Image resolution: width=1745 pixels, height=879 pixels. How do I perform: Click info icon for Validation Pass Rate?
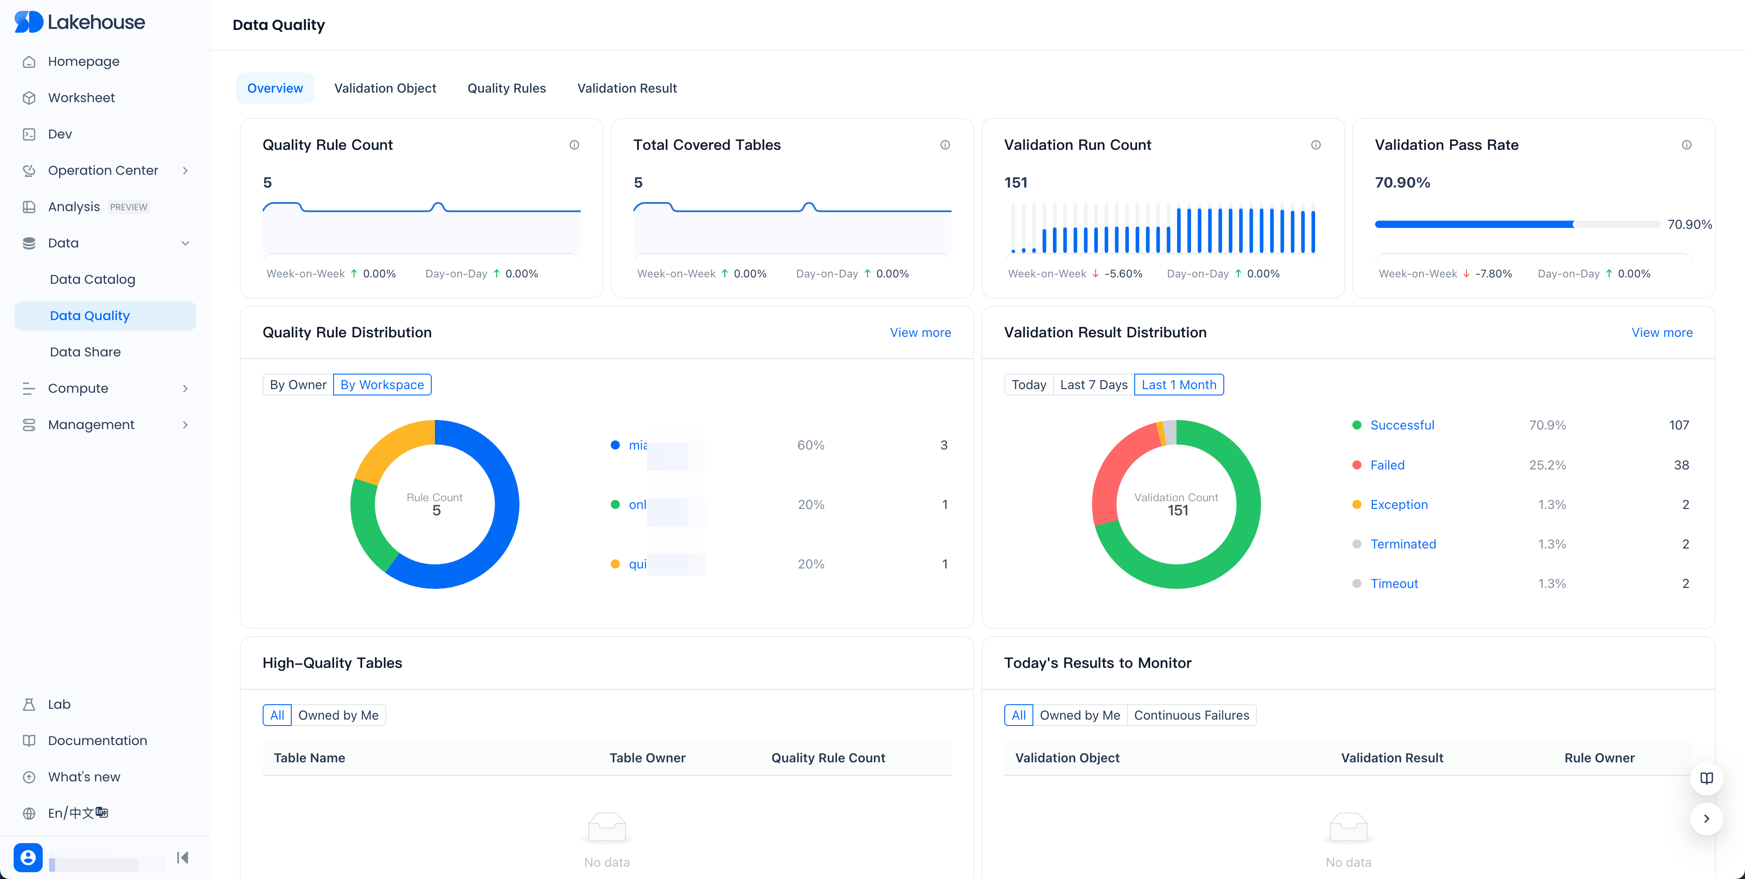click(x=1686, y=145)
